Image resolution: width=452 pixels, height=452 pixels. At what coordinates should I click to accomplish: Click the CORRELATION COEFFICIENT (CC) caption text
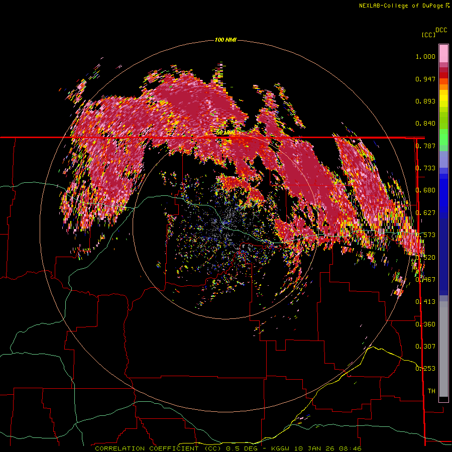point(158,448)
